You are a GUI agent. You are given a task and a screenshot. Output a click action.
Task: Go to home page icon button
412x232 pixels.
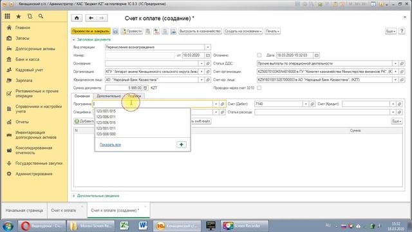click(x=77, y=18)
